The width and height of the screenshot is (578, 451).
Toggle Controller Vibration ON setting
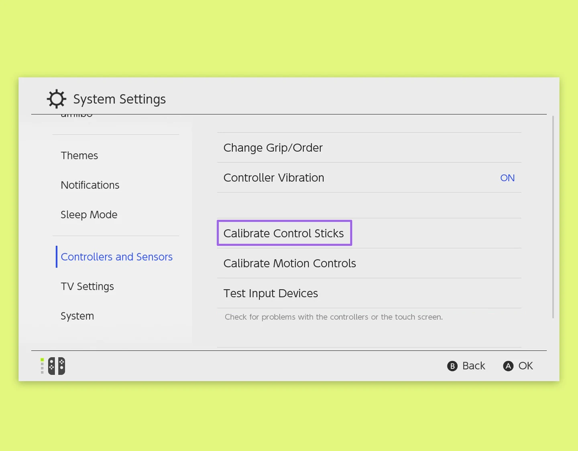click(x=369, y=178)
